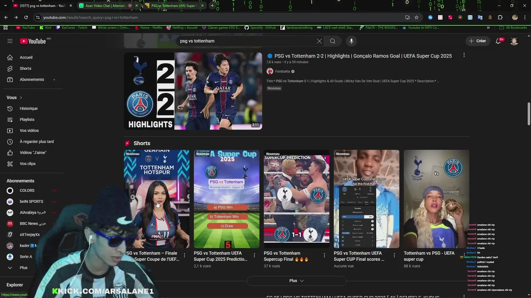This screenshot has width=531, height=298.
Task: Open options menu for the Highlights video
Action: pyautogui.click(x=464, y=55)
